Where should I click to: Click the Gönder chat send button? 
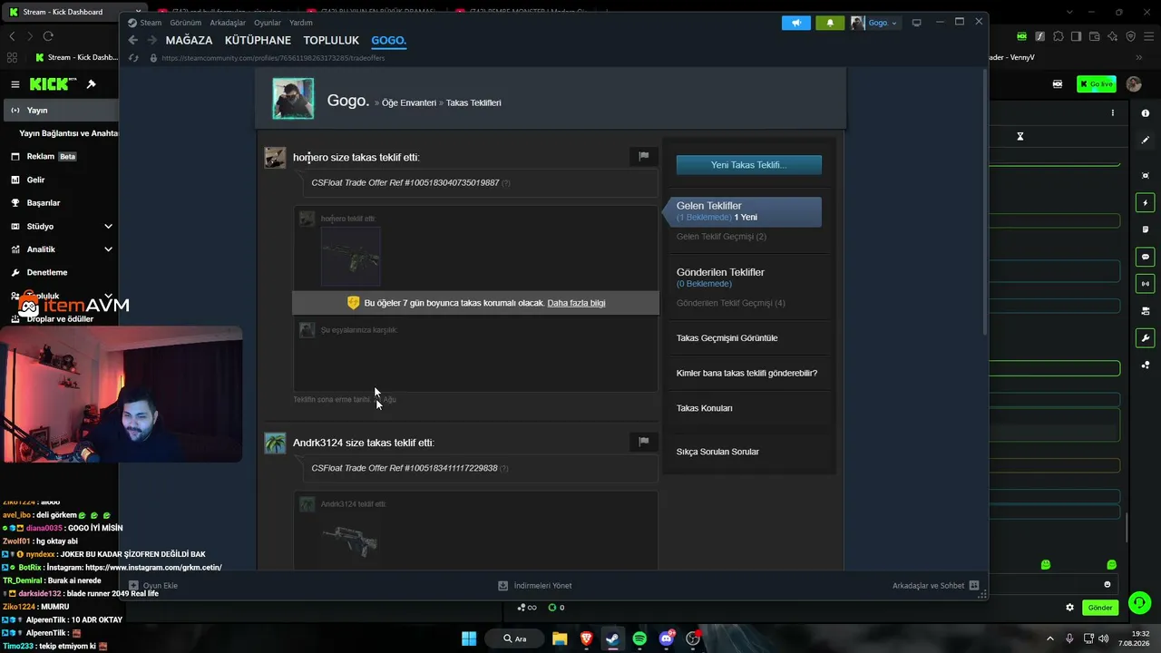1100,608
